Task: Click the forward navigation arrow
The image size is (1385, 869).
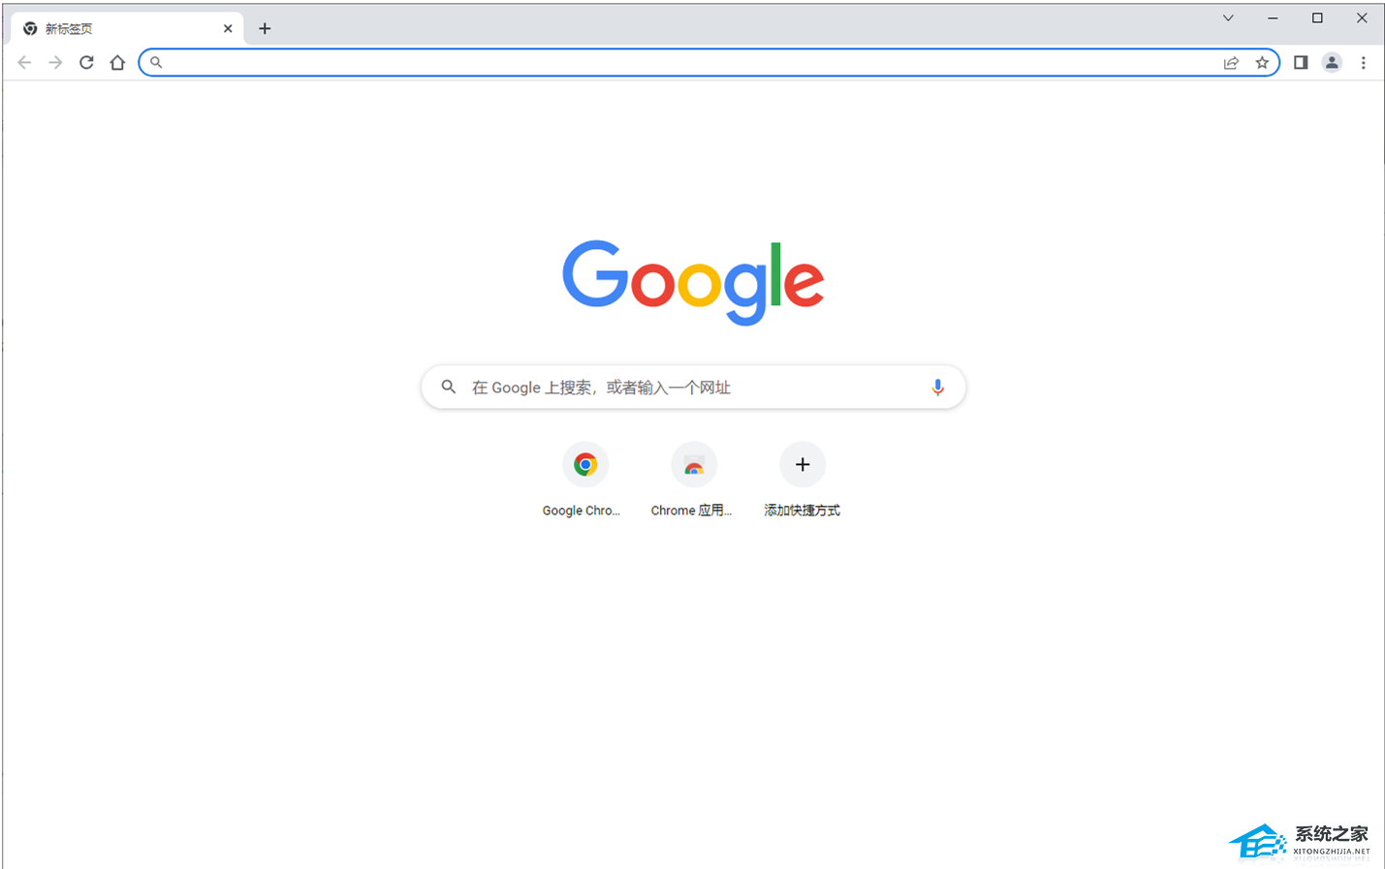Action: [55, 63]
